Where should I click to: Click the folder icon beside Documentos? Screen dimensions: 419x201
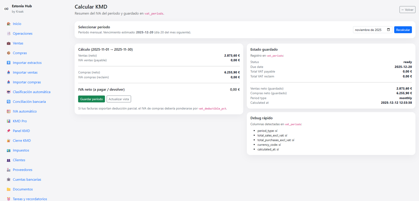pos(9,189)
